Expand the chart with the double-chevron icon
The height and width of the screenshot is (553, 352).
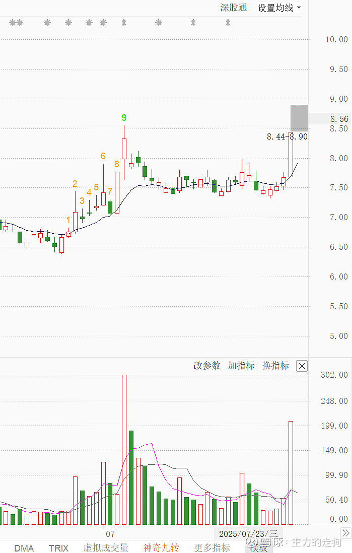(346, 532)
